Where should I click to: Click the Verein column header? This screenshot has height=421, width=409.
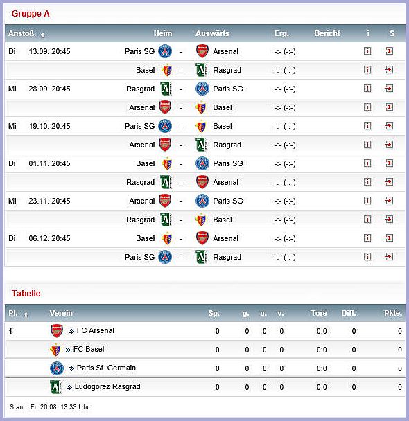(61, 313)
